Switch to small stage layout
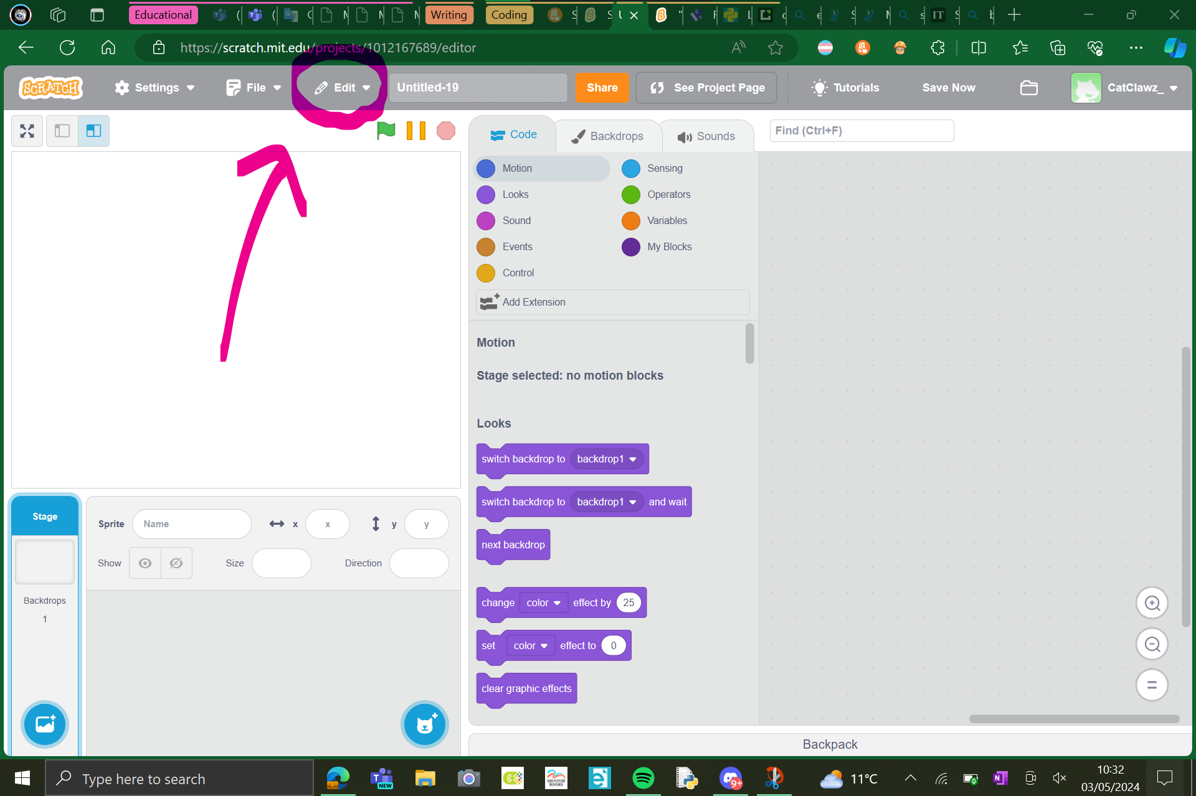Viewport: 1196px width, 796px height. 62,131
